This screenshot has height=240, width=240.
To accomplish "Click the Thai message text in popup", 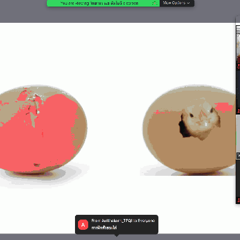I will [104, 228].
